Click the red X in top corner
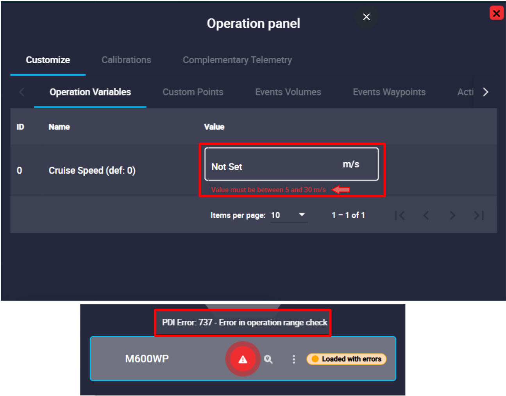 (x=496, y=13)
